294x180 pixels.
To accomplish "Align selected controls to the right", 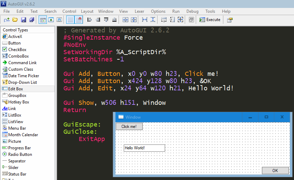I will [x=98, y=20].
